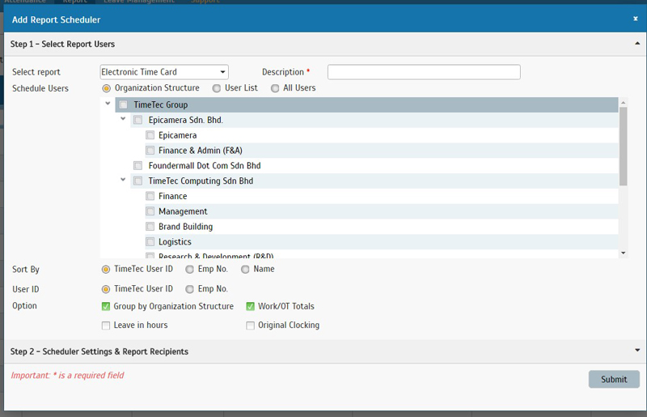Select the Management tree label
647x417 pixels.
tap(183, 211)
